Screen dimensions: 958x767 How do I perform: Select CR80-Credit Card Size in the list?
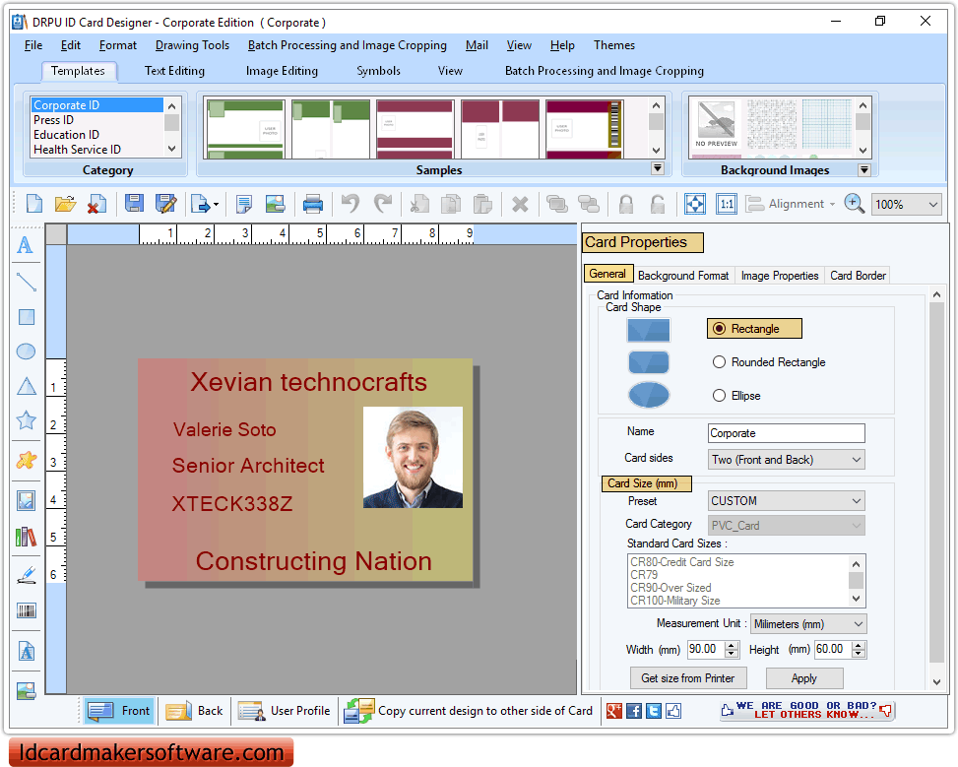click(682, 562)
